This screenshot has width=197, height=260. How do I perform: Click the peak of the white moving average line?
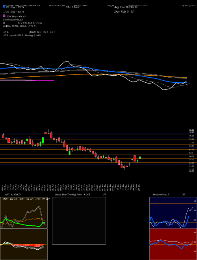coord(67,61)
